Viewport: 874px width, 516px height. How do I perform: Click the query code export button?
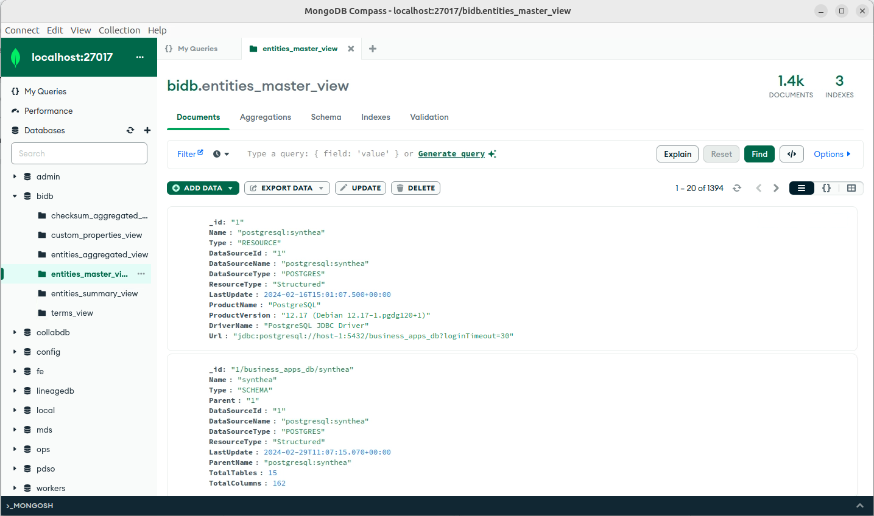[792, 154]
